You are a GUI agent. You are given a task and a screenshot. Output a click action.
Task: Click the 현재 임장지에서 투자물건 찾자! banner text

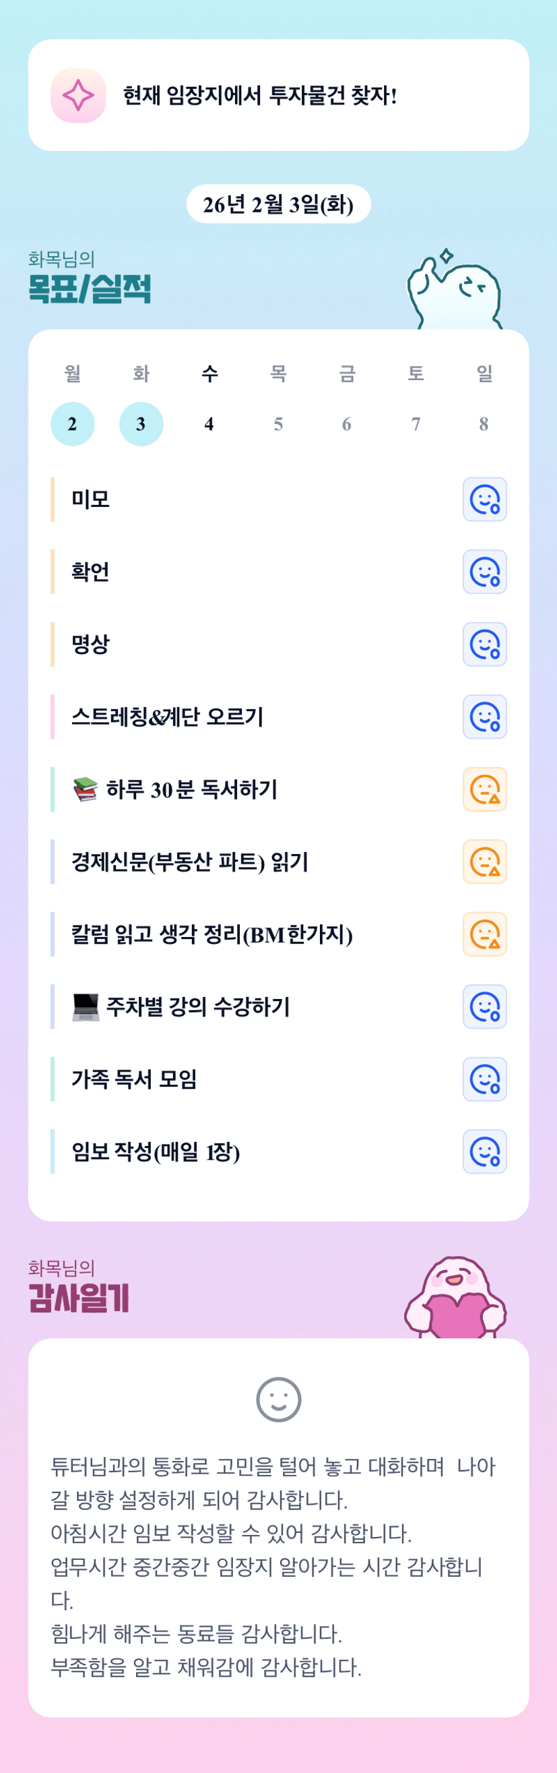[260, 95]
